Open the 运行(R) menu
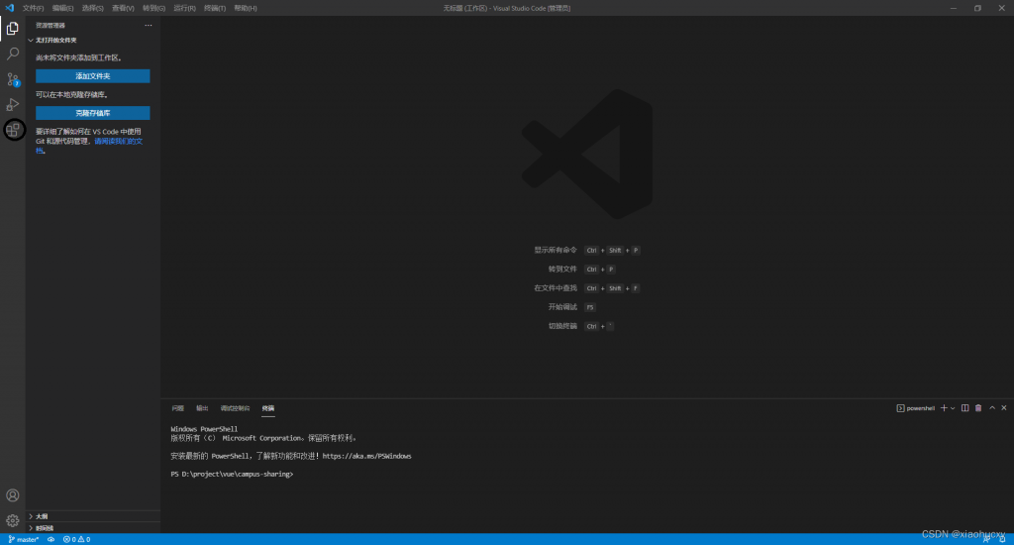 point(184,8)
